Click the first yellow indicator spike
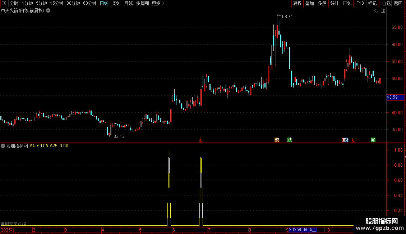This screenshot has height=234, width=406. point(169,187)
